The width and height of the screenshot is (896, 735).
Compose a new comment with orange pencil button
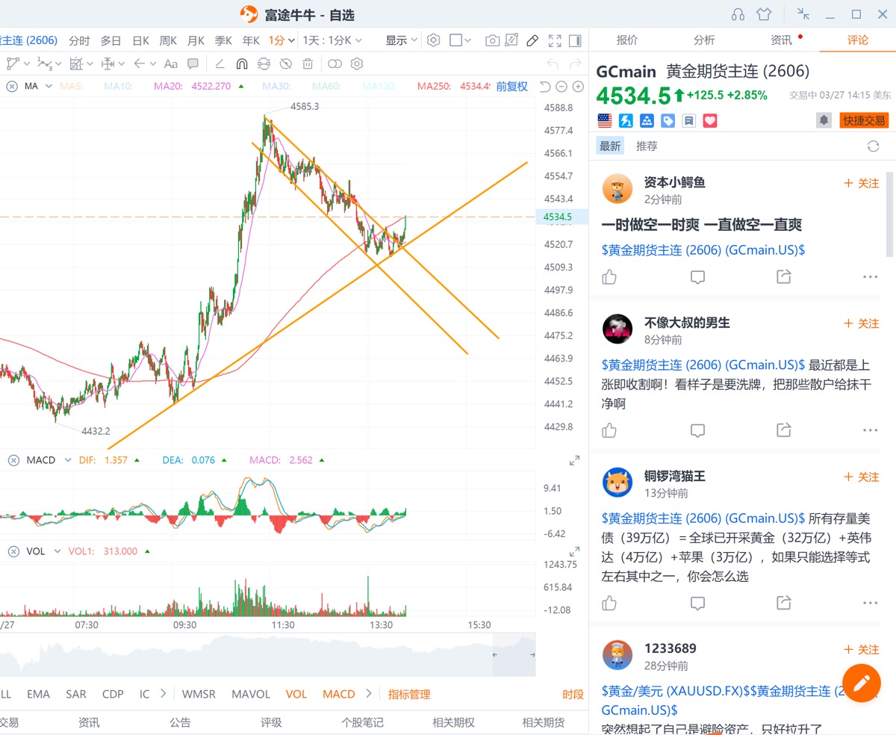862,683
